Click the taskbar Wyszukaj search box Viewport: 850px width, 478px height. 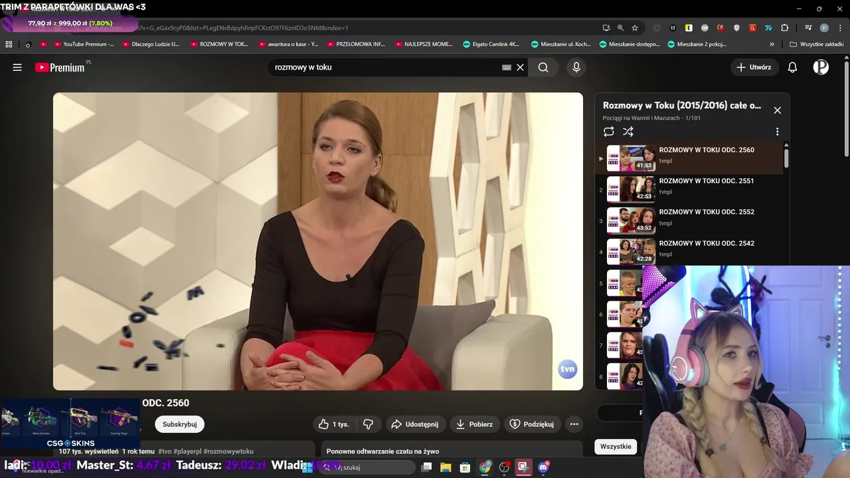[366, 467]
